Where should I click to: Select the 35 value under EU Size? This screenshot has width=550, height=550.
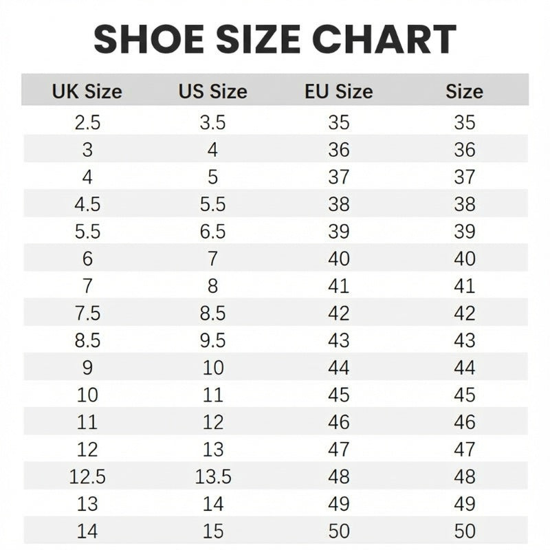tap(339, 122)
